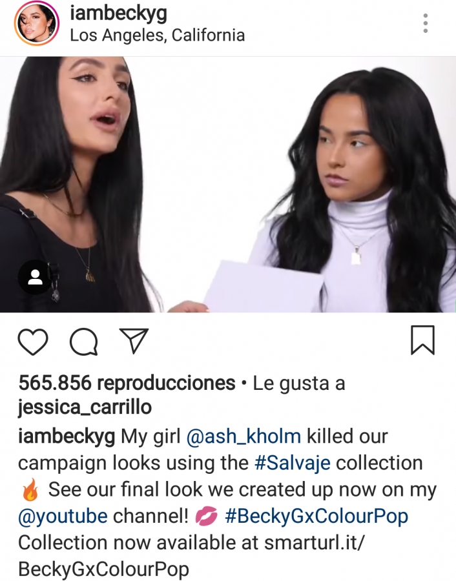Open iambeckyg username in post header

click(119, 14)
